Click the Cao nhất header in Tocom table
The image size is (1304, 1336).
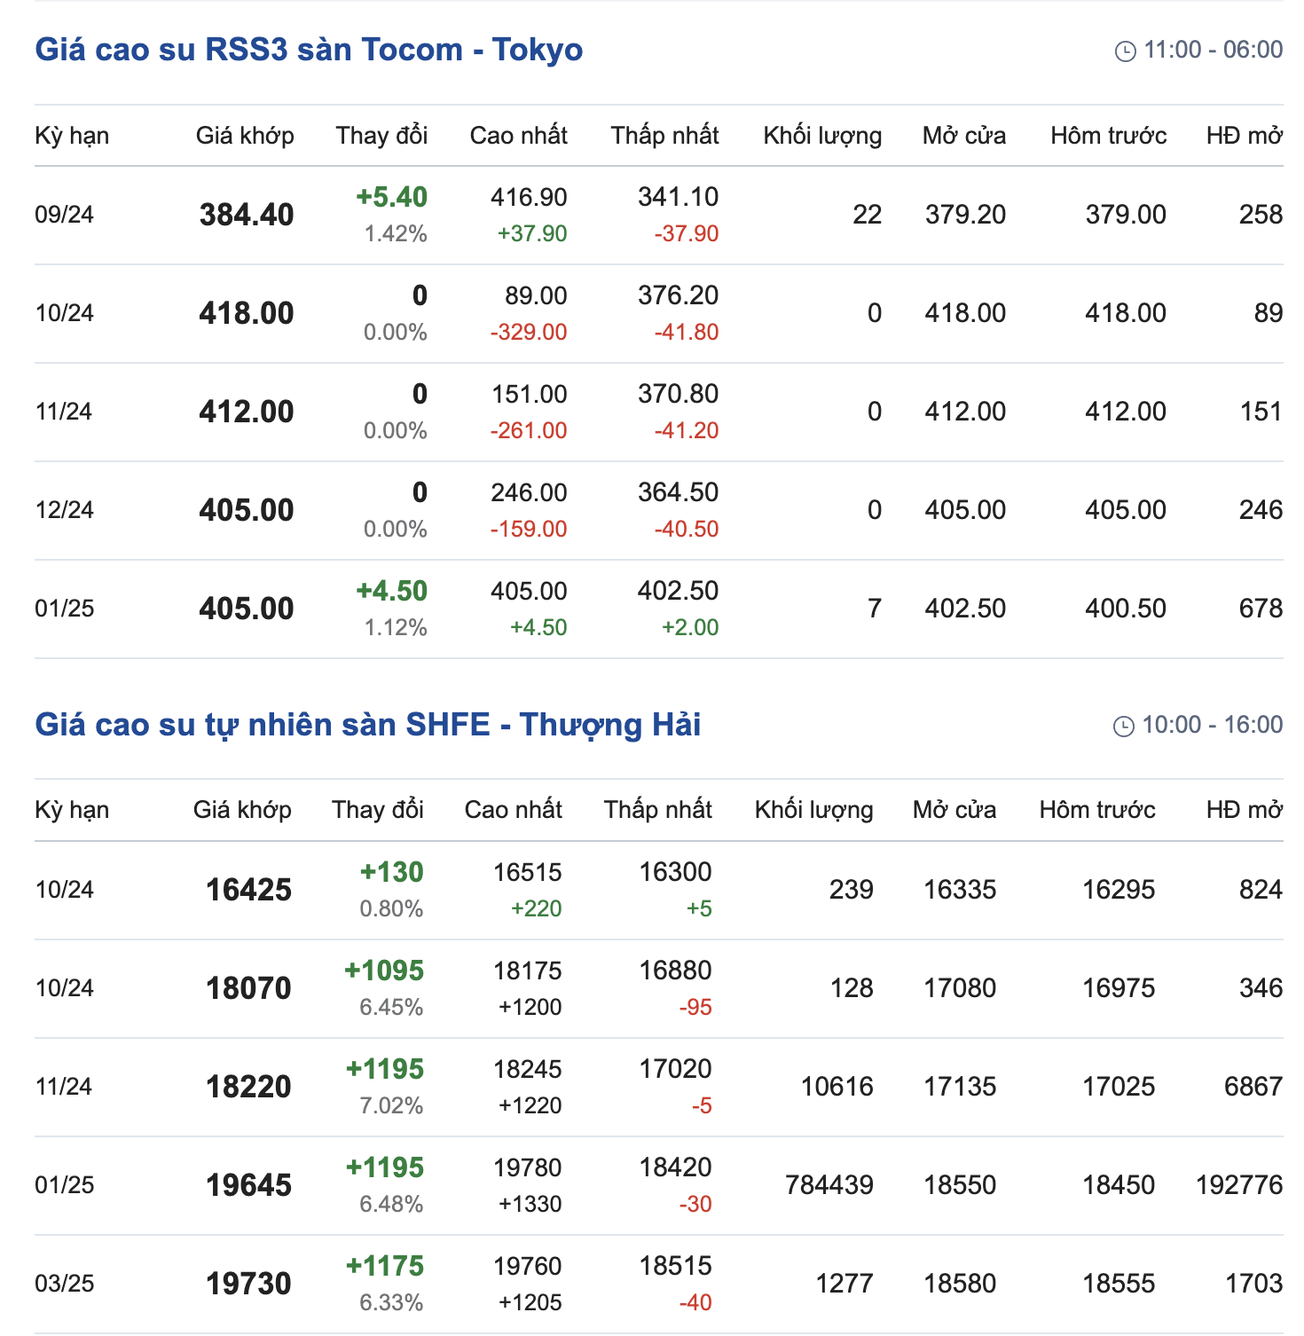tap(518, 136)
